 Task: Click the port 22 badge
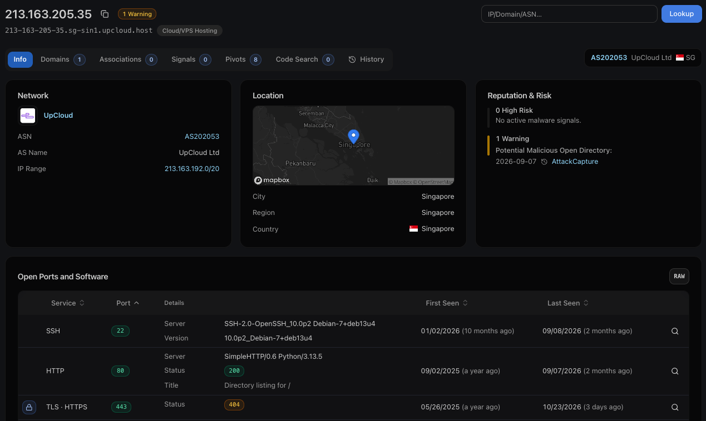[121, 331]
